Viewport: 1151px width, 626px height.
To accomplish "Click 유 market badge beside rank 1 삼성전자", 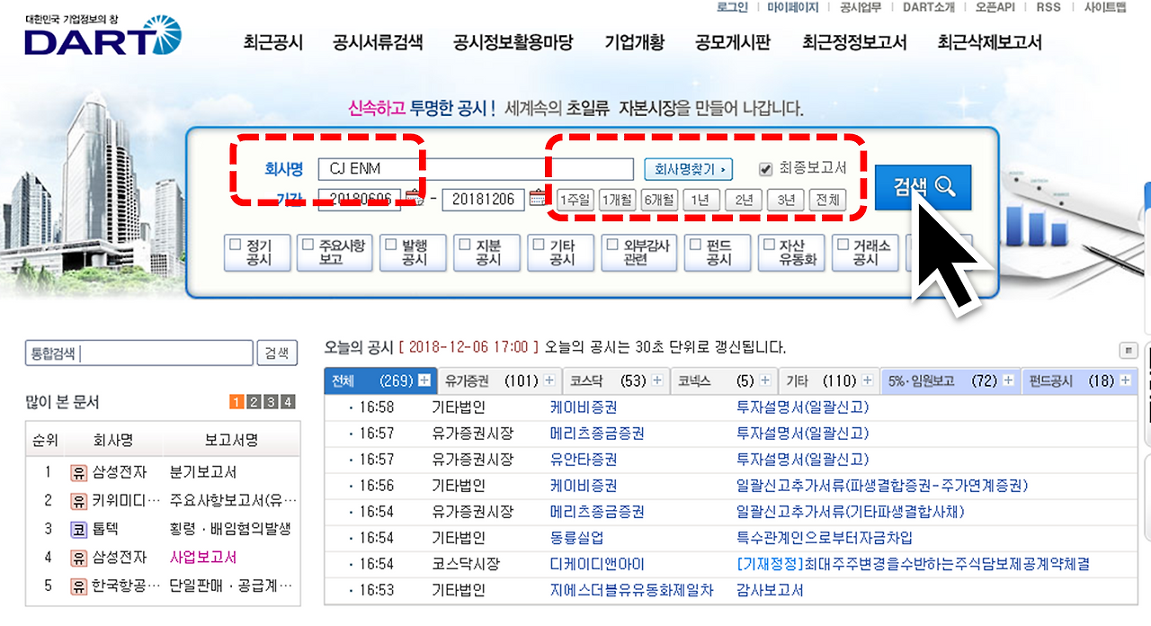I will [x=78, y=472].
